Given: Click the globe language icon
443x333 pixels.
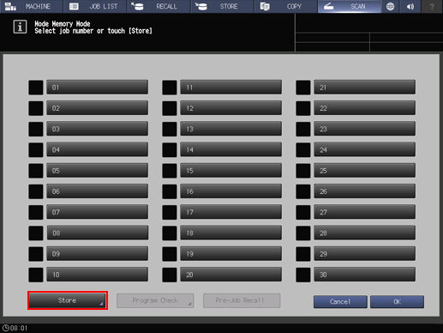Looking at the screenshot, I should pos(390,6).
